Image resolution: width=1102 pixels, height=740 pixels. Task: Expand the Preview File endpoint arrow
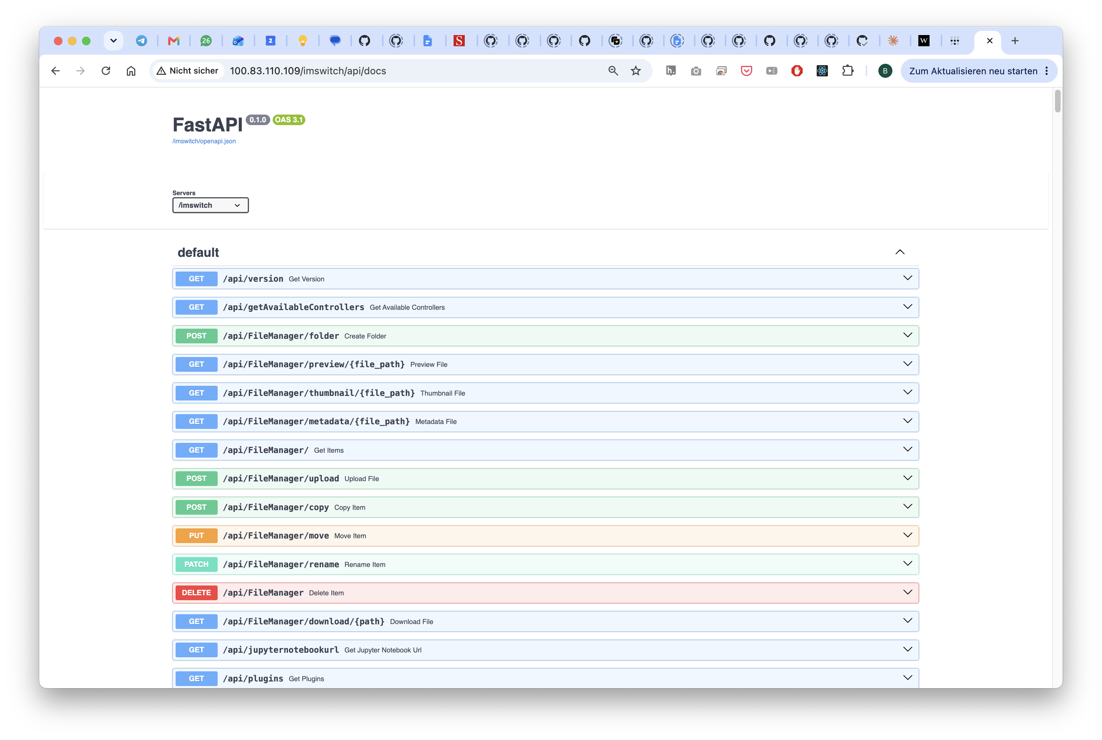coord(907,364)
